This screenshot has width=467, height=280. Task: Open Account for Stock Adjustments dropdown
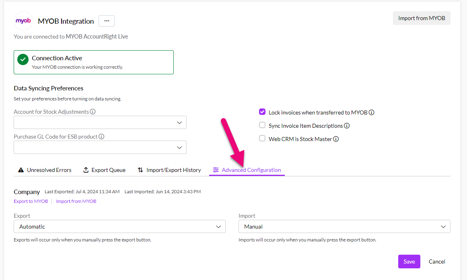point(100,122)
